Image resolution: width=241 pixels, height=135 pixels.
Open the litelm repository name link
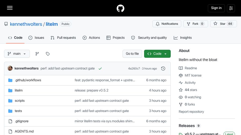click(52, 24)
